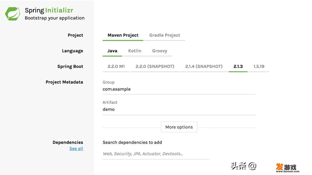Screen dimensions: 312x175
Task: Click the Spring leaf logo icon
Action: coord(12,14)
